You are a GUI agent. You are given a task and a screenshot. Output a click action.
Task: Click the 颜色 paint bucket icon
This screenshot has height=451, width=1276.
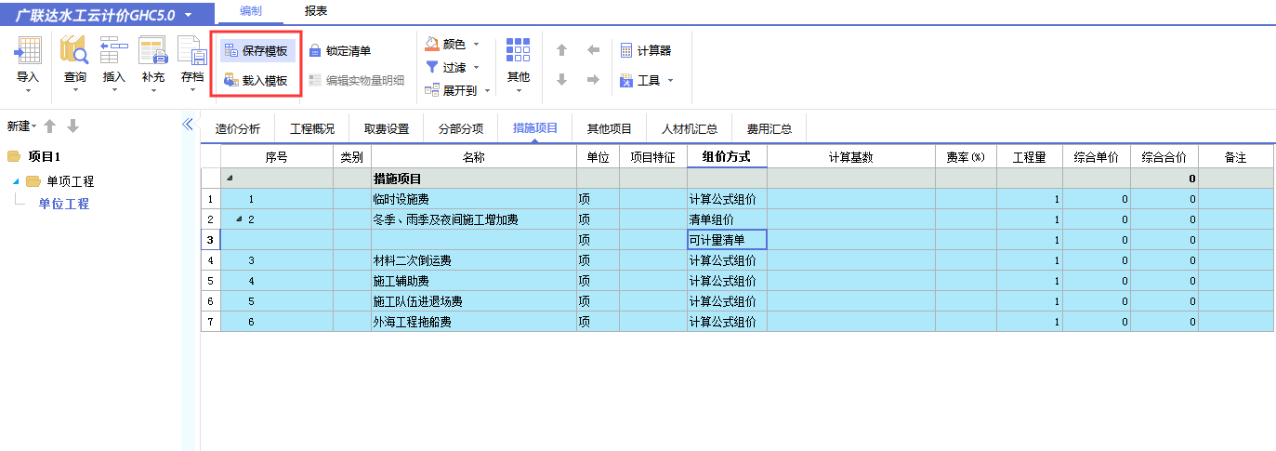pos(432,44)
